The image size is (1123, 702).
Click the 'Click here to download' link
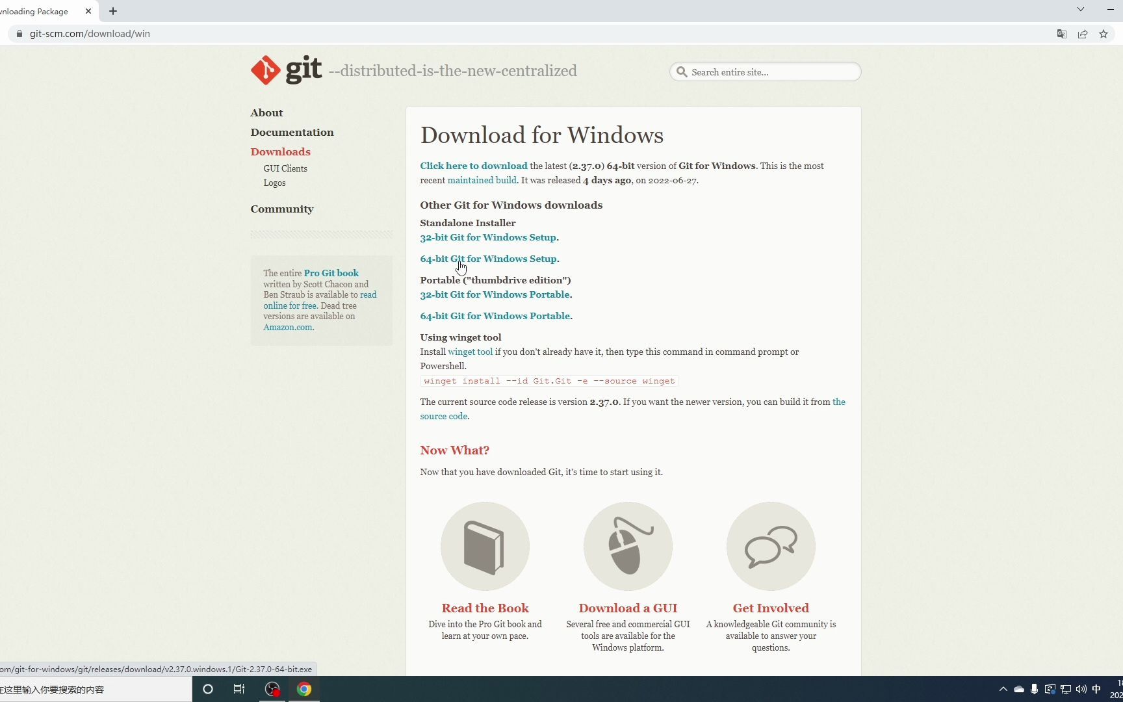(474, 166)
